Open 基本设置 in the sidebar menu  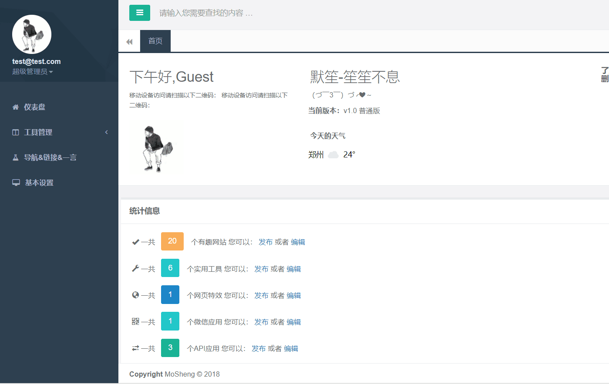39,183
